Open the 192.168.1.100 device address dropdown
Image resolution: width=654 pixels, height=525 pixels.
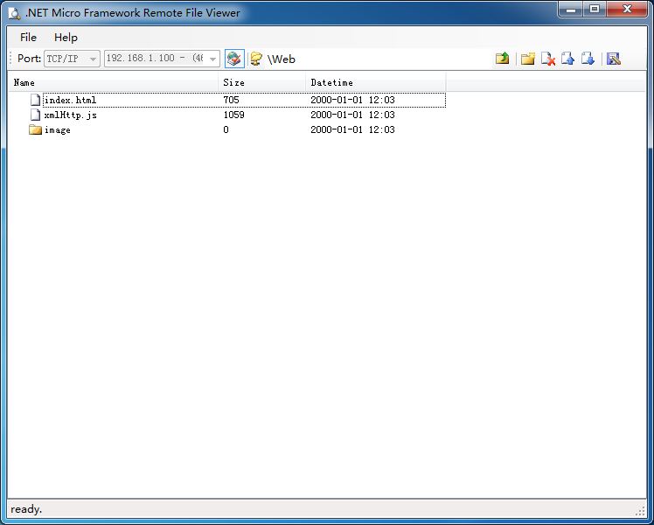(162, 59)
